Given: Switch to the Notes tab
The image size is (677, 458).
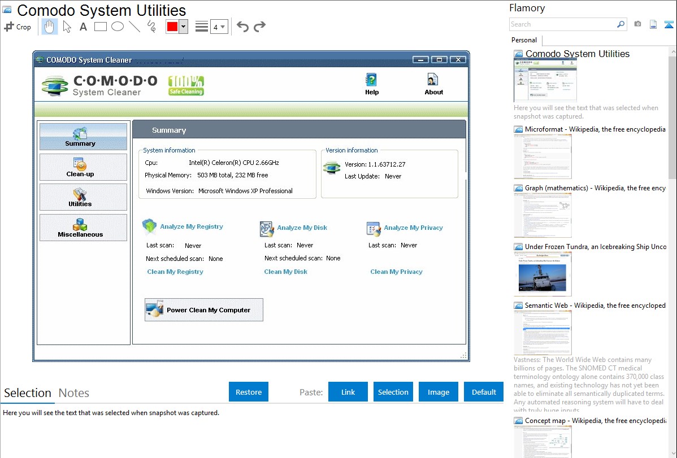Looking at the screenshot, I should coord(74,393).
